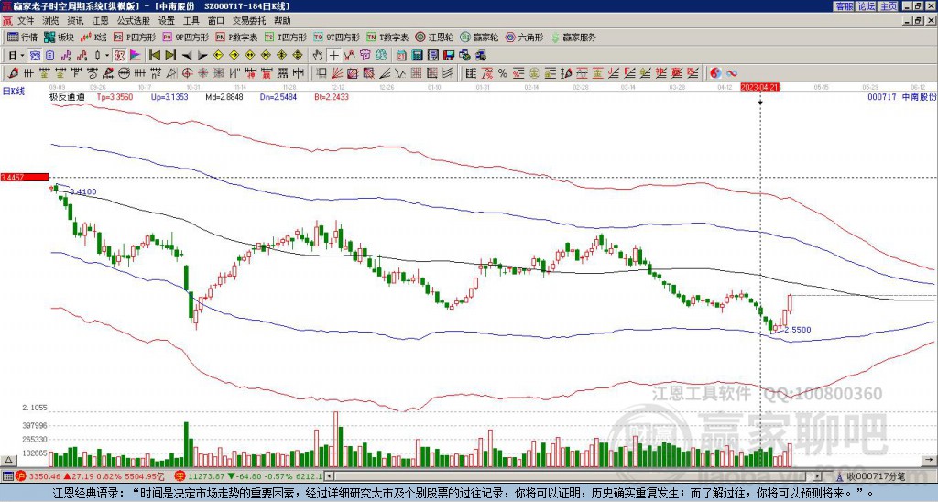Select the crosshair cursor tool

coord(333,56)
